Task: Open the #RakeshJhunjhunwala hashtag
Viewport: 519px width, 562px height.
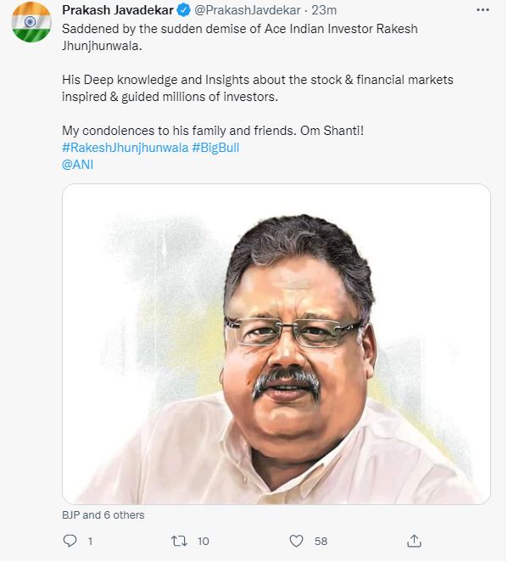Action: coord(125,148)
